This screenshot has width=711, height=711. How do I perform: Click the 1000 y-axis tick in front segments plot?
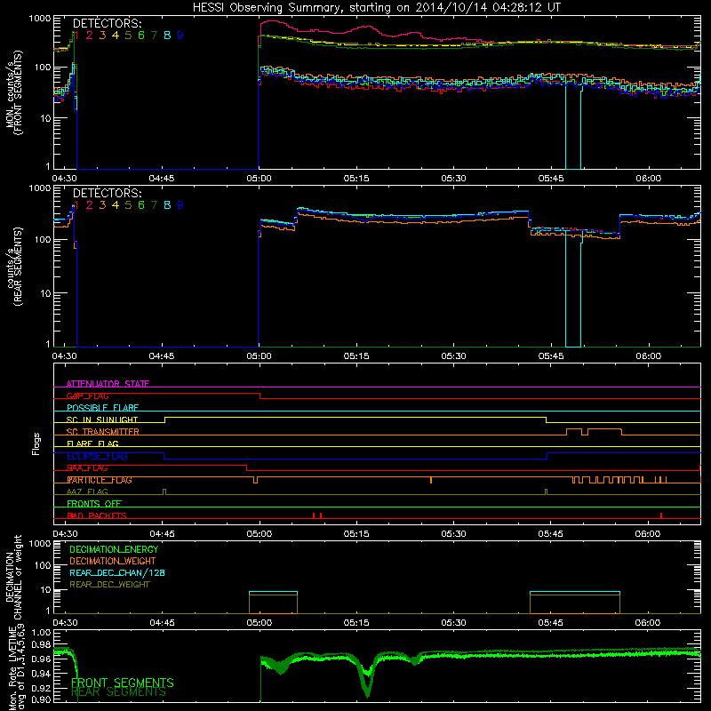(40, 19)
